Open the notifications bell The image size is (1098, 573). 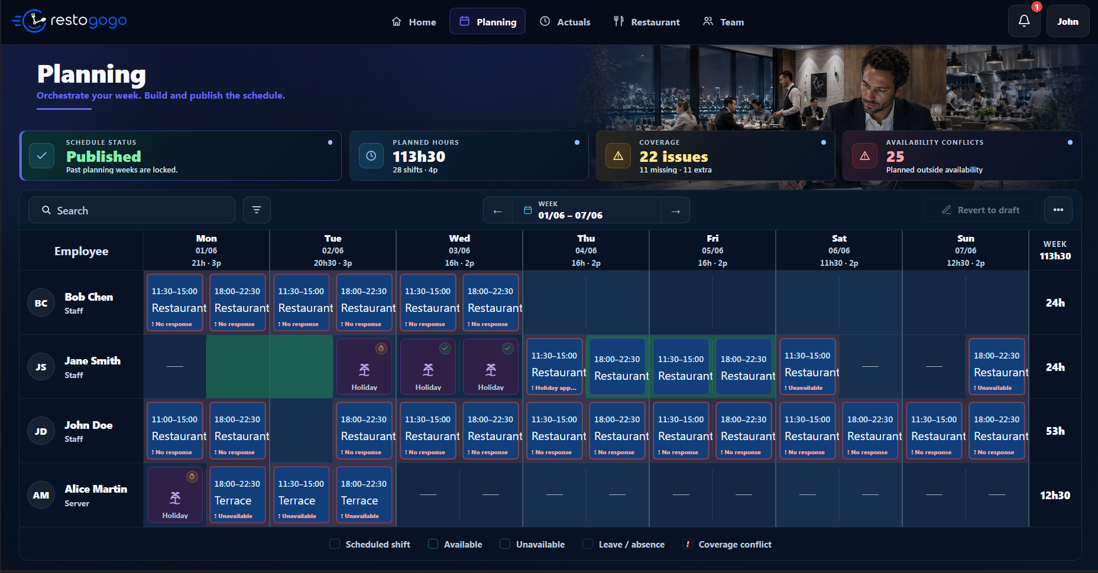click(1024, 21)
